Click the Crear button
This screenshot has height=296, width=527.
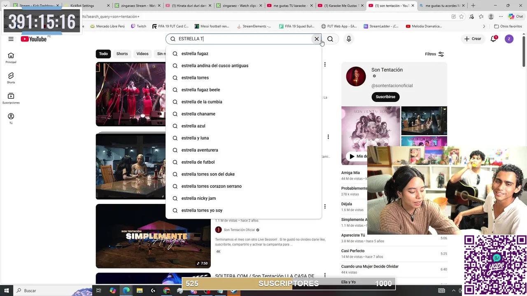pos(473,39)
